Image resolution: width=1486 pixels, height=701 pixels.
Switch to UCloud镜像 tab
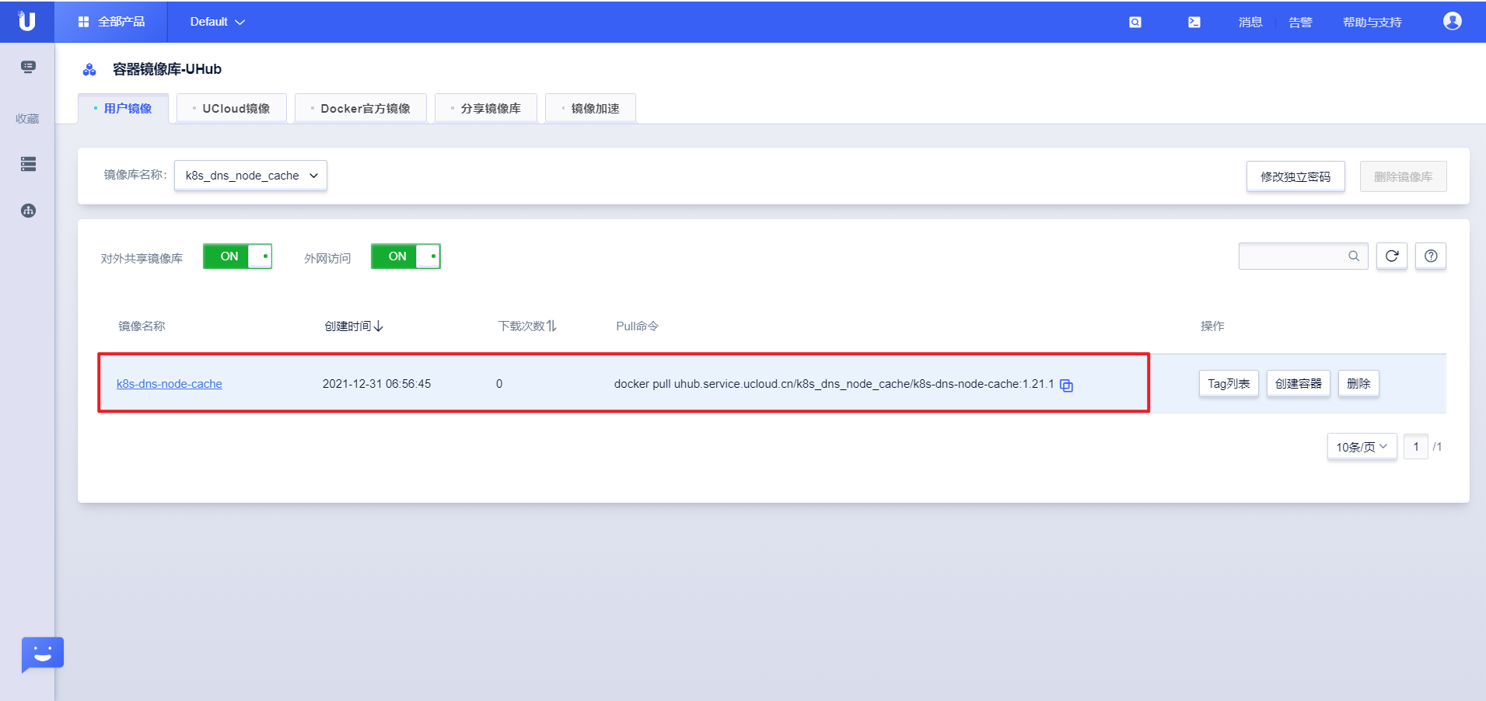[232, 109]
